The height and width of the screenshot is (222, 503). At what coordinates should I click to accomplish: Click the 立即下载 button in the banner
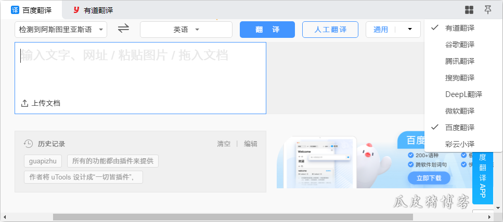coord(429,178)
